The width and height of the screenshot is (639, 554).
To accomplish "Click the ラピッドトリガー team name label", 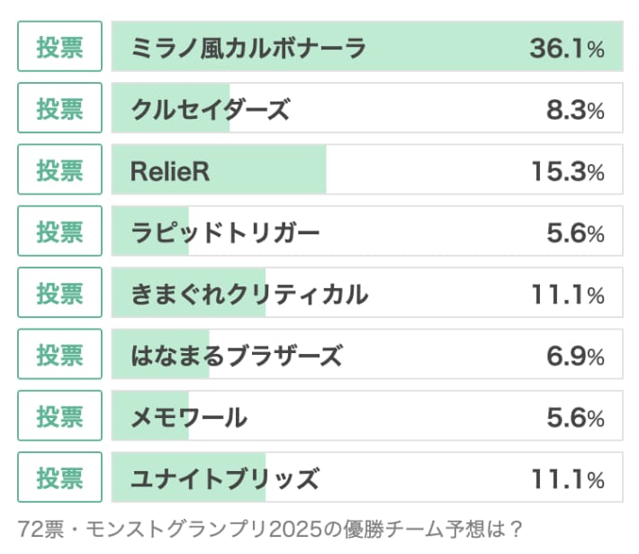I will tap(225, 232).
